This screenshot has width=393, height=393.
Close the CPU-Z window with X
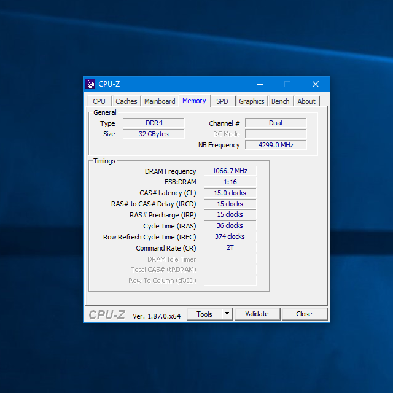pyautogui.click(x=316, y=84)
